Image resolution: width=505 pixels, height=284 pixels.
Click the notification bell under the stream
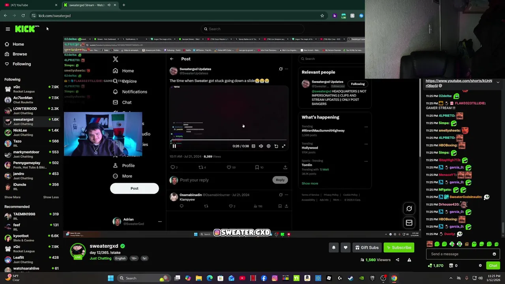pyautogui.click(x=333, y=248)
